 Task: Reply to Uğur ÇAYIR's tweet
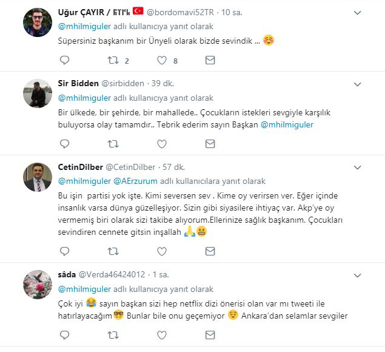pyautogui.click(x=65, y=60)
